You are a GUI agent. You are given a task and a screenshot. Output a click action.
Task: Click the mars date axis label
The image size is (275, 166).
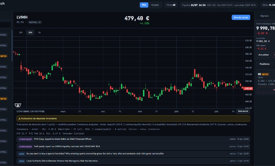(63, 111)
